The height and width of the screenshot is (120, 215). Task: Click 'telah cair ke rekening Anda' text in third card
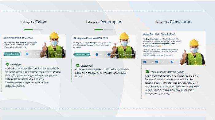click(158, 44)
